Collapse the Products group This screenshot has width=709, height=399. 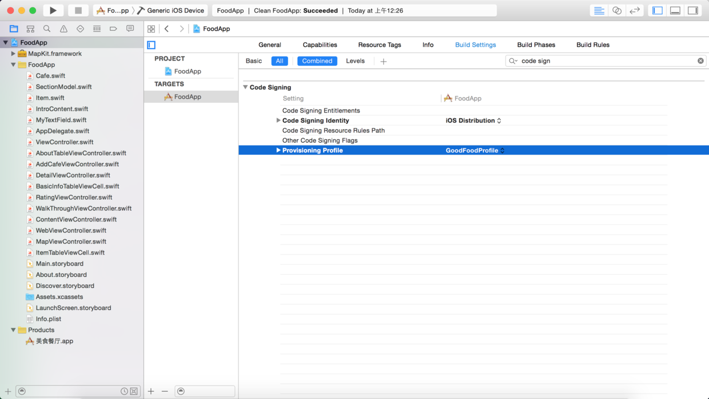(x=13, y=330)
